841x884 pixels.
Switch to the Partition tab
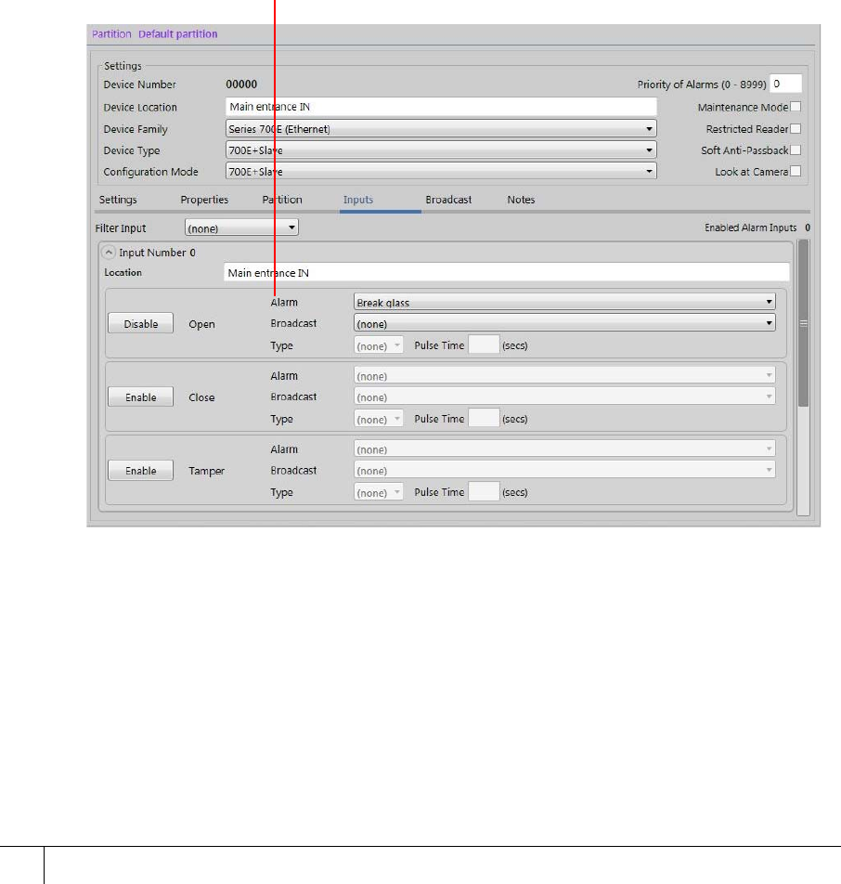click(x=282, y=200)
